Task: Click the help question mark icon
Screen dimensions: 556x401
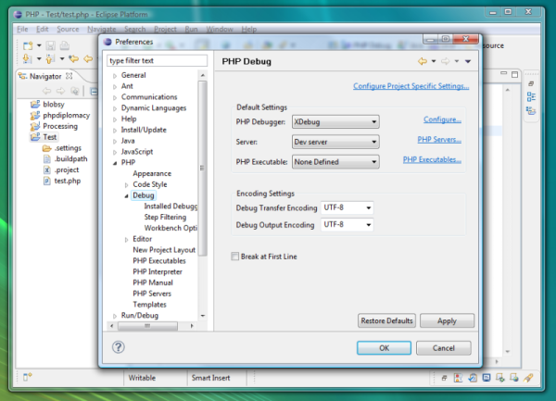Action: (119, 347)
